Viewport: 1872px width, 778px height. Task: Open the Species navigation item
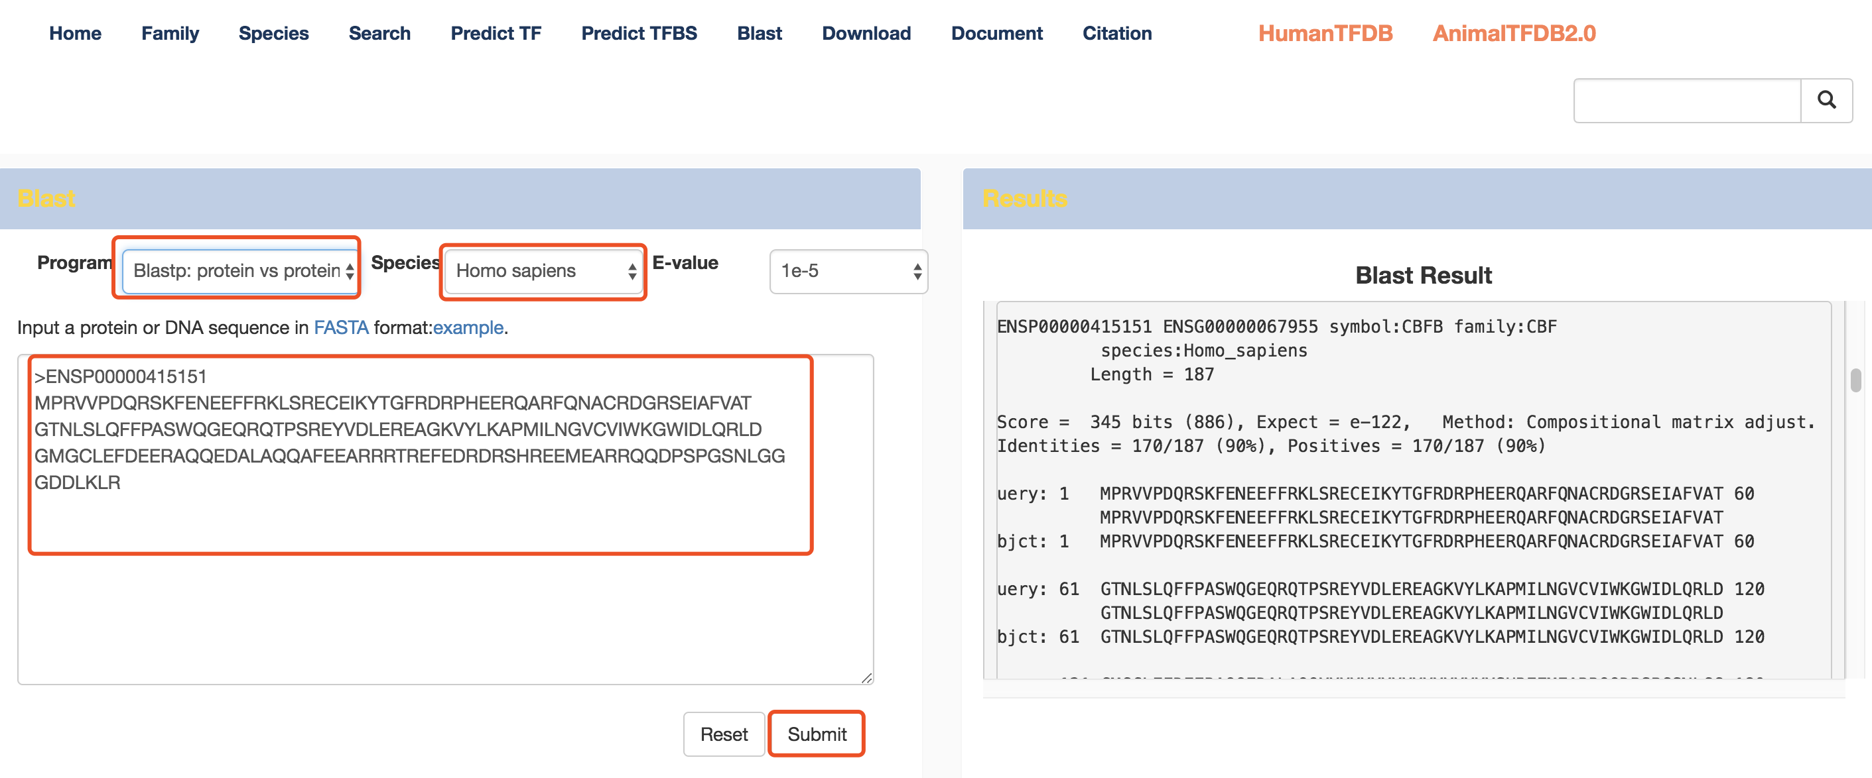273,33
